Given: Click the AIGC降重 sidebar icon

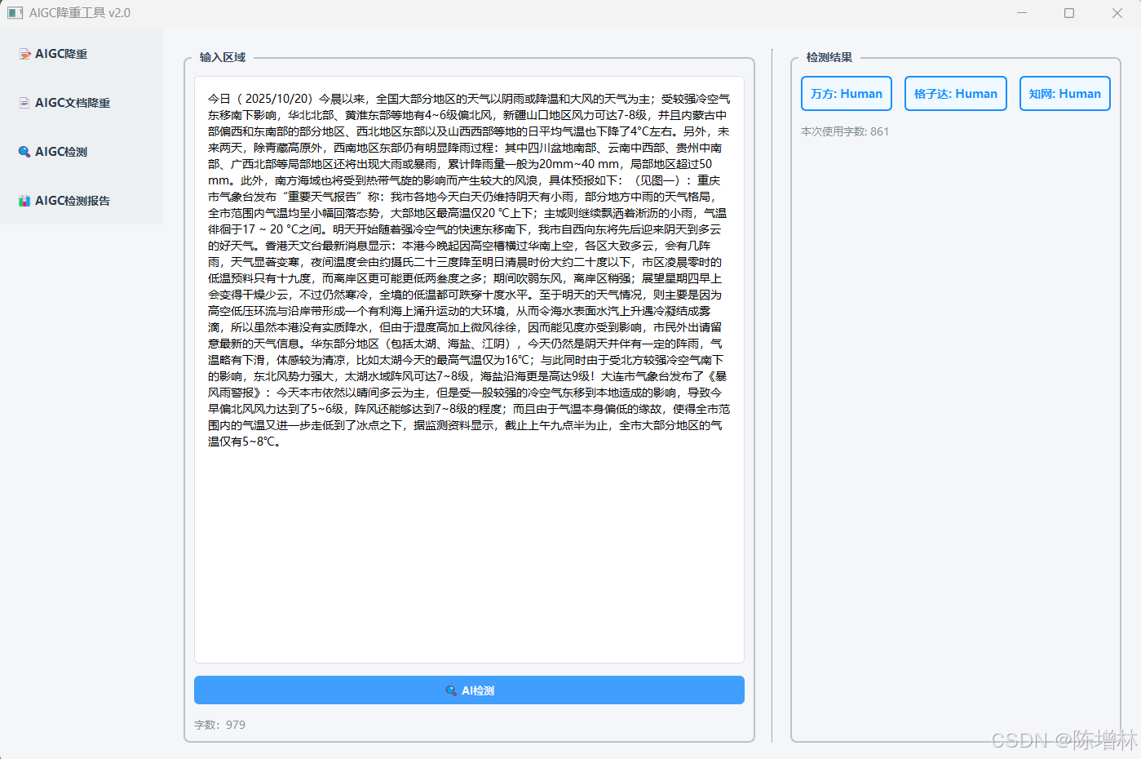Looking at the screenshot, I should [25, 54].
